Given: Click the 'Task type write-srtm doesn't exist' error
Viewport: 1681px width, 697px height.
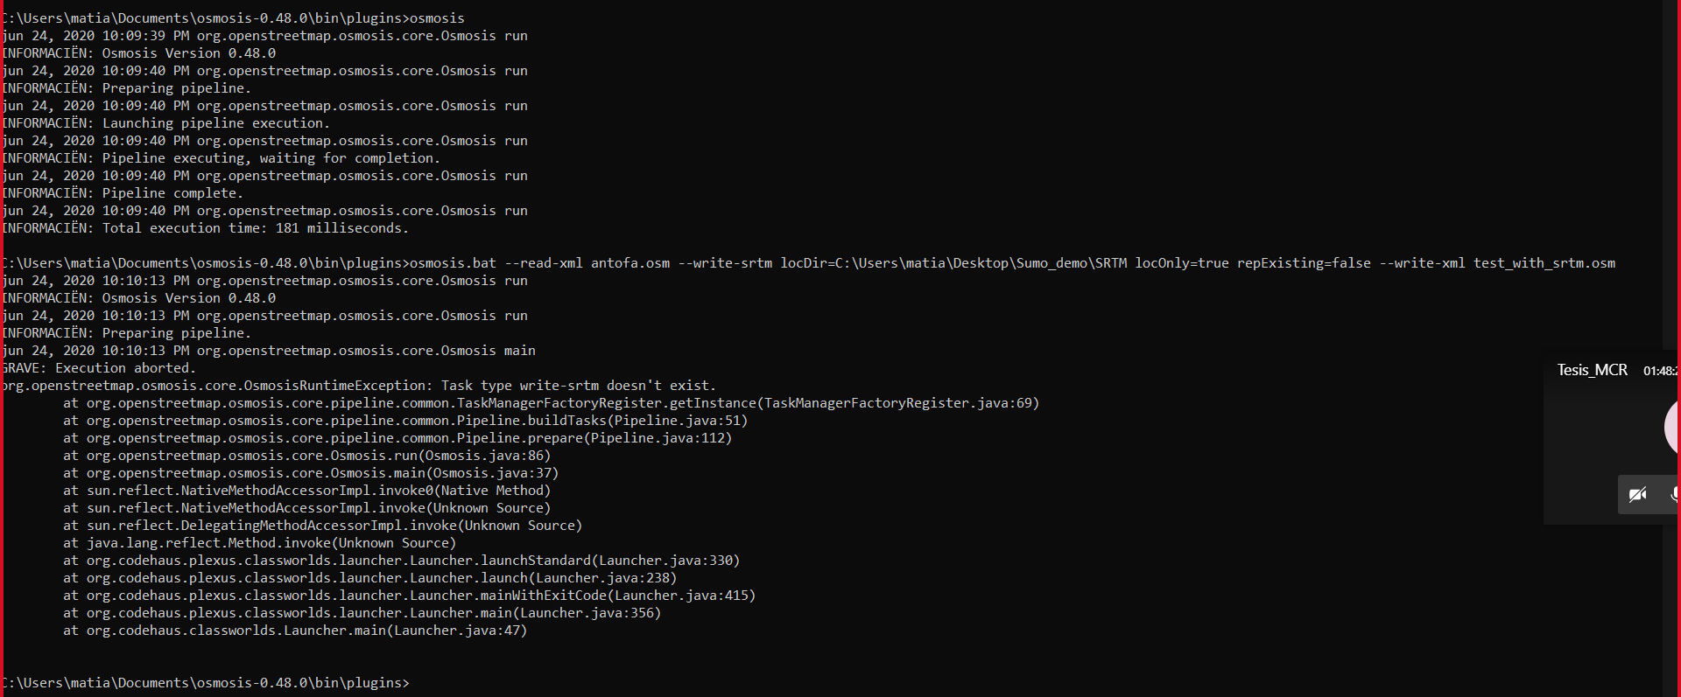Looking at the screenshot, I should (578, 386).
